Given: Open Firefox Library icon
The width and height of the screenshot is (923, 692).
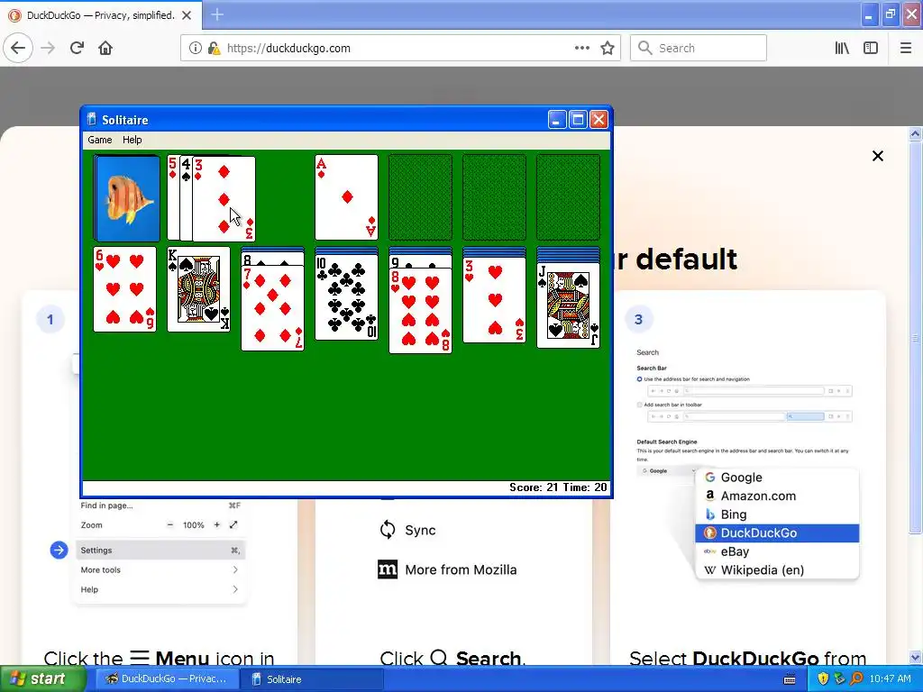Looking at the screenshot, I should click(x=842, y=48).
